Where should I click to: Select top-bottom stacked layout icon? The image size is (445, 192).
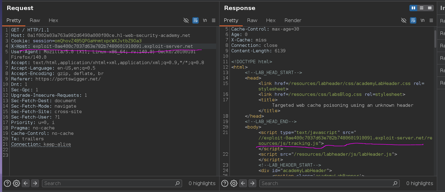point(421,8)
